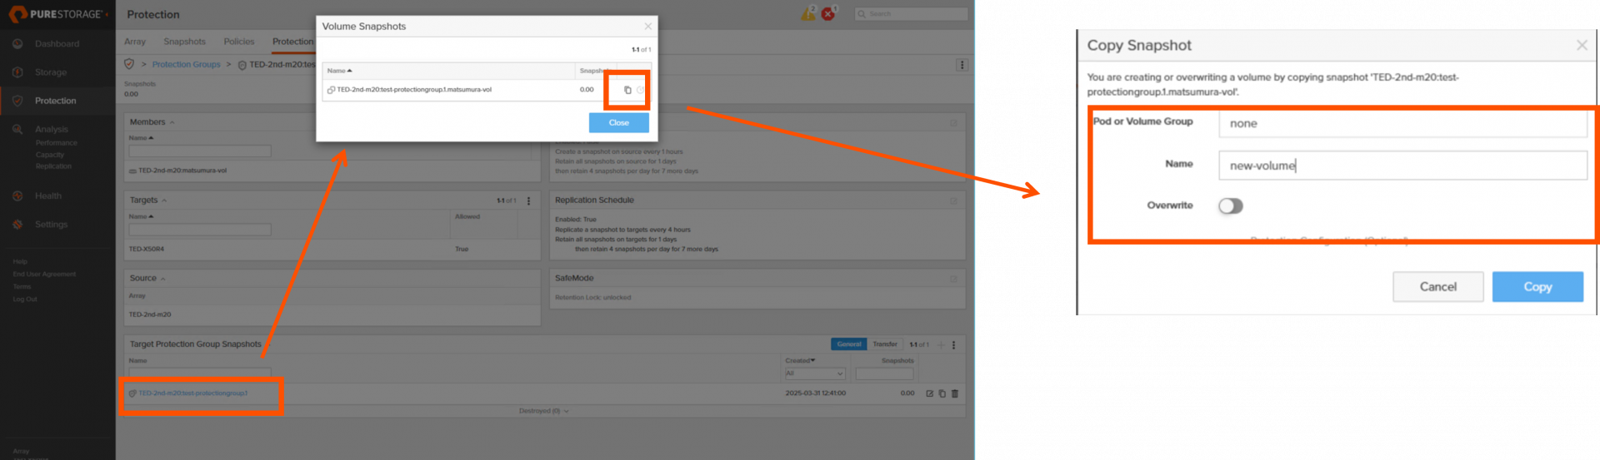Go to Settings in the sidebar

51,225
